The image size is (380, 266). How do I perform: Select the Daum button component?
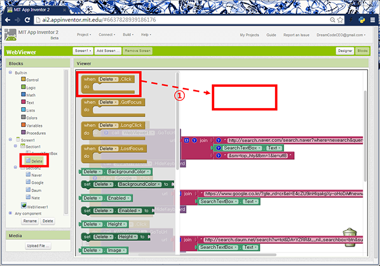point(33,190)
